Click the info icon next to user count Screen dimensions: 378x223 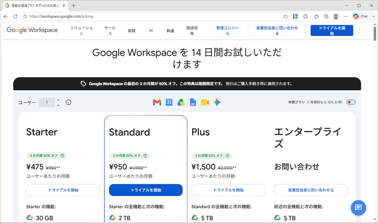click(69, 102)
